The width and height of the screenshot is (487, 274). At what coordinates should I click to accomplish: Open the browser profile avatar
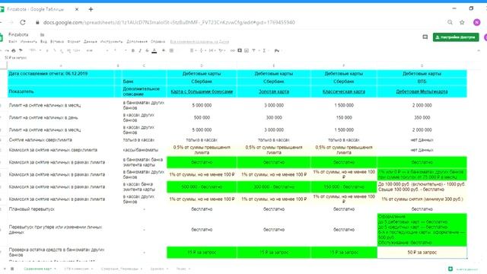(x=477, y=22)
